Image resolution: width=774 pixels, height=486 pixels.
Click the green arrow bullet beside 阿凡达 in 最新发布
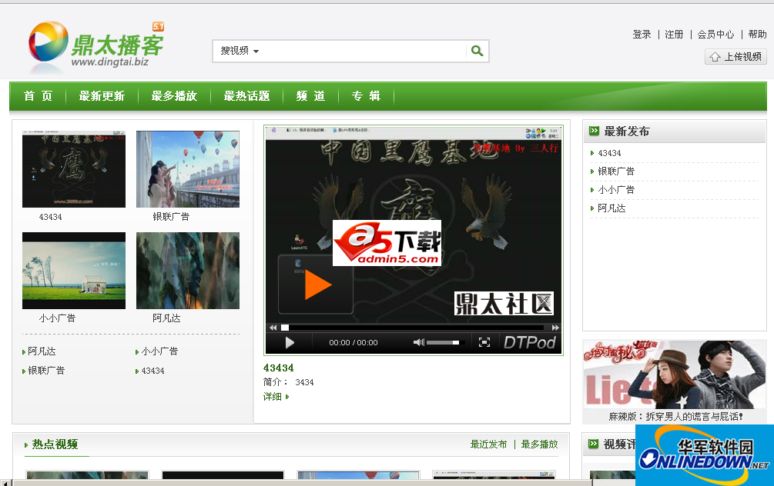[592, 207]
